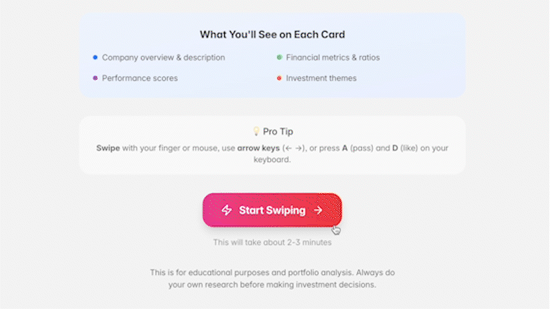The image size is (550, 309).
Task: Click the bold "arrow keys" text in the tip
Action: pyautogui.click(x=258, y=148)
